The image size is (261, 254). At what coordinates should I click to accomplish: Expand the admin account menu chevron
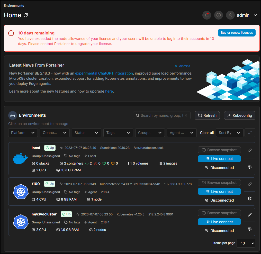[255, 15]
